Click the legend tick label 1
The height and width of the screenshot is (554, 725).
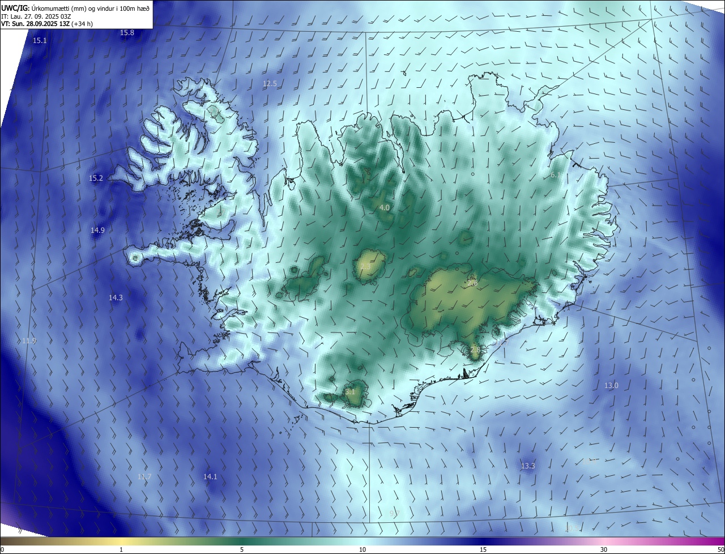[121, 549]
